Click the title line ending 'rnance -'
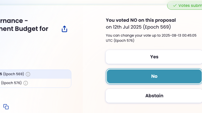202x113 pixels. 14,21
